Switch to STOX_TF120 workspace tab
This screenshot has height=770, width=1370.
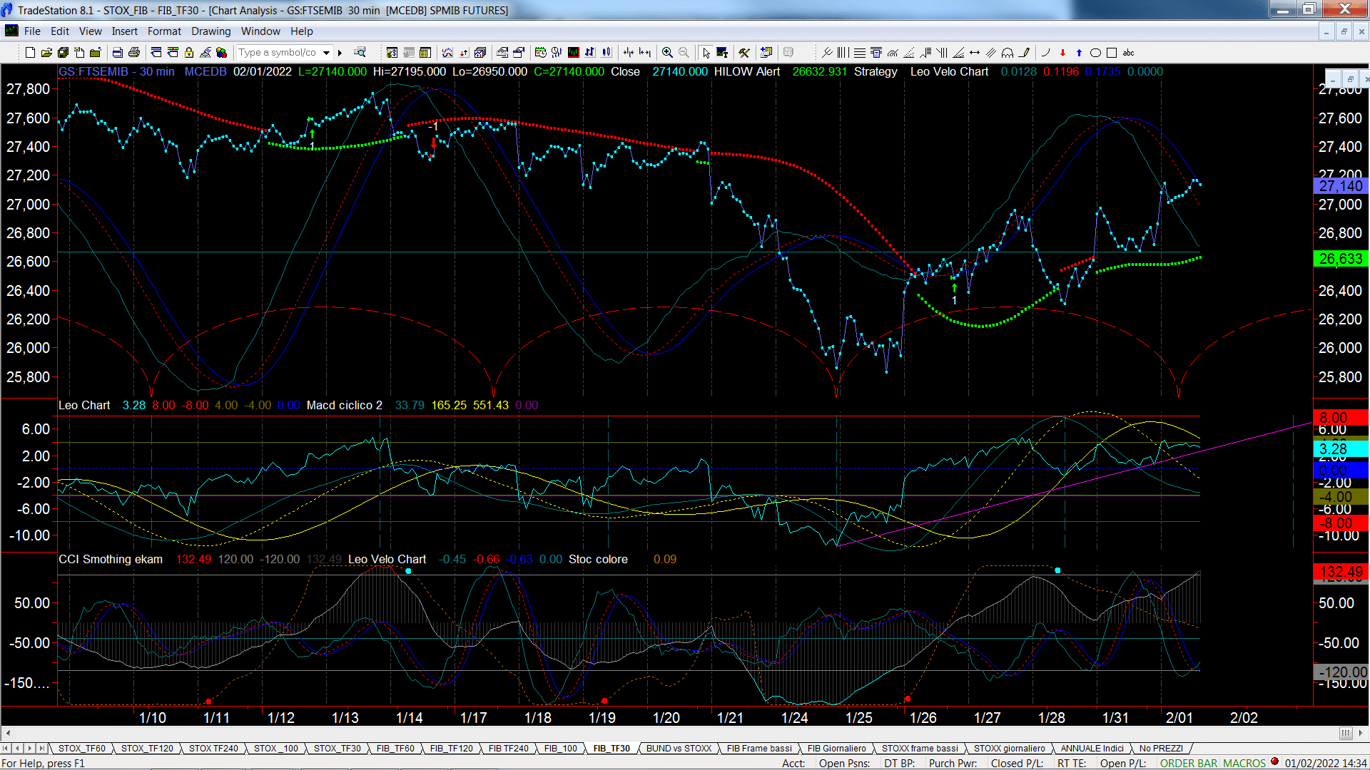147,749
